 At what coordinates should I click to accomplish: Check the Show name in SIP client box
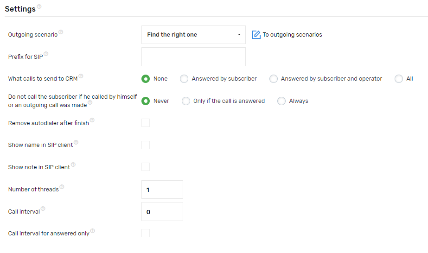[x=146, y=145]
